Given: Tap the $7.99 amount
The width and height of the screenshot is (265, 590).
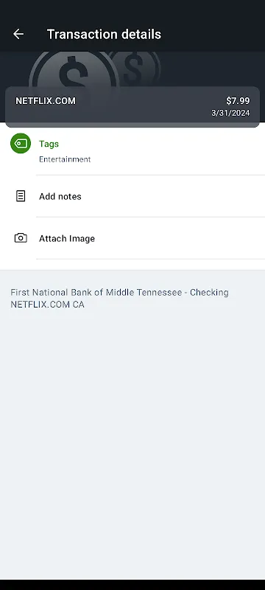Looking at the screenshot, I should point(238,101).
